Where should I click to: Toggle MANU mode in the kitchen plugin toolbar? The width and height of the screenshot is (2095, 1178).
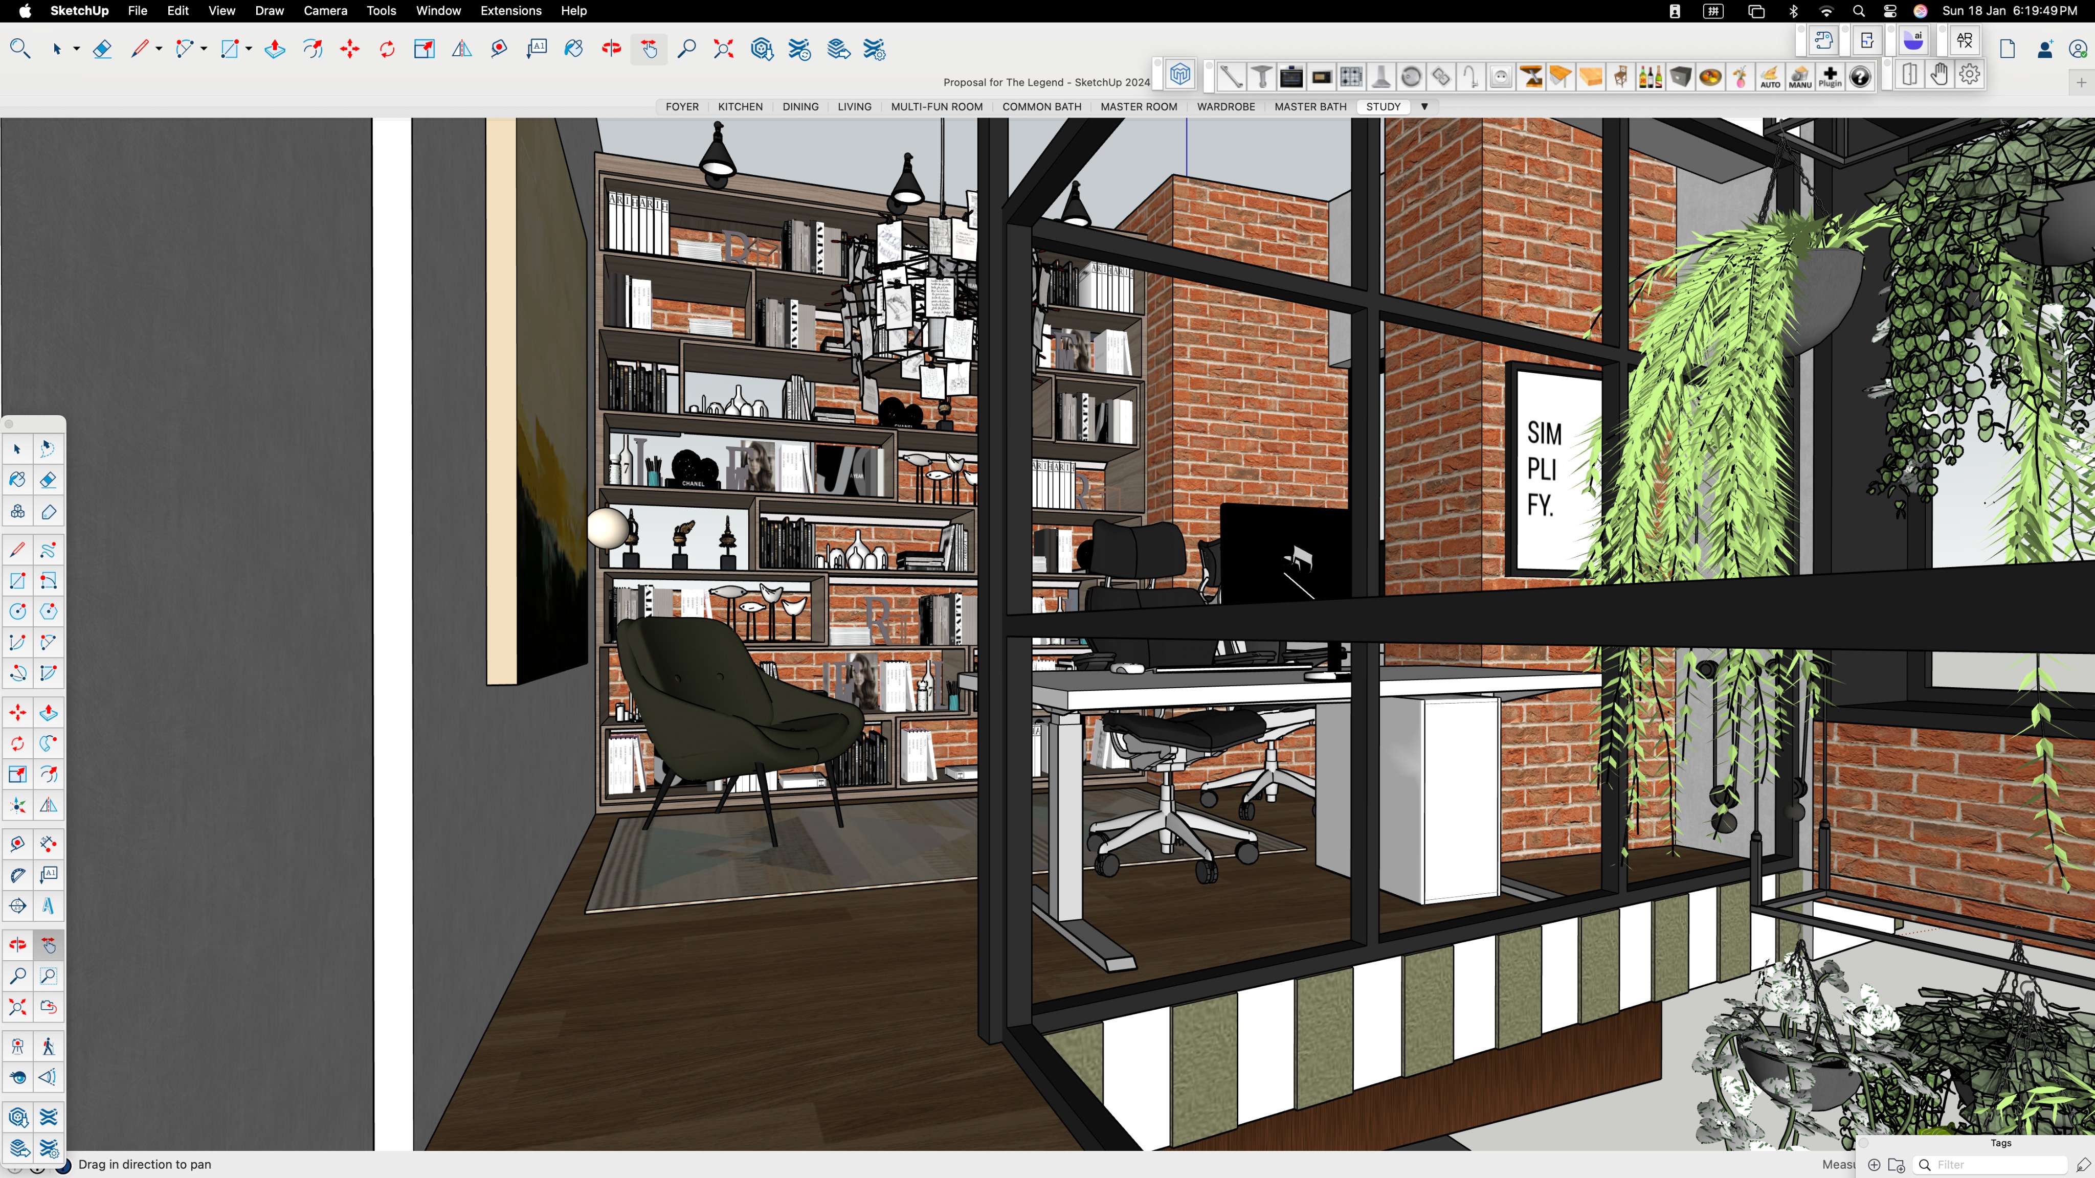(x=1800, y=77)
